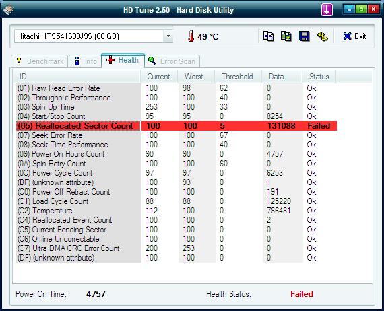The width and height of the screenshot is (384, 311).
Task: Open the Info tab
Action: pos(86,61)
